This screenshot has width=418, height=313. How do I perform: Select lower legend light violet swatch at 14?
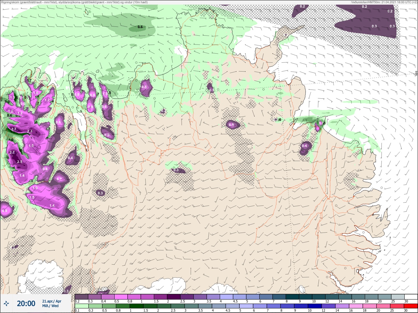pos(342,306)
